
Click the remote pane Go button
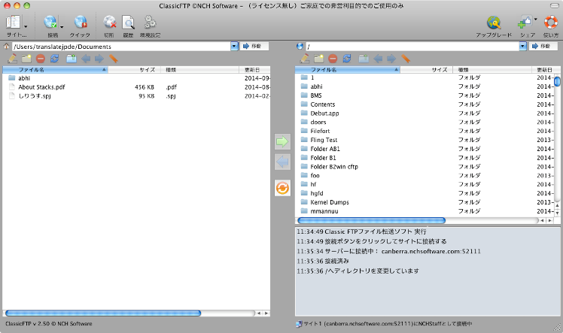[543, 47]
